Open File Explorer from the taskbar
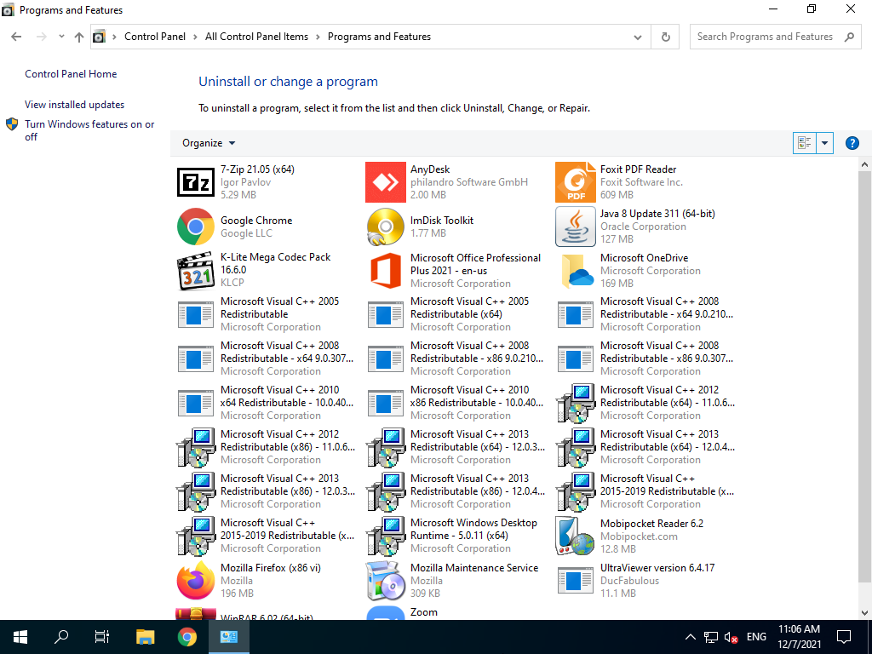 [145, 637]
